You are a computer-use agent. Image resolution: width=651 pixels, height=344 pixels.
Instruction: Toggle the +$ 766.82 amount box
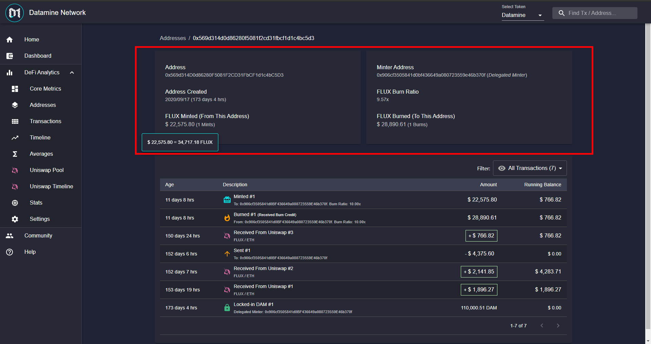pyautogui.click(x=481, y=236)
